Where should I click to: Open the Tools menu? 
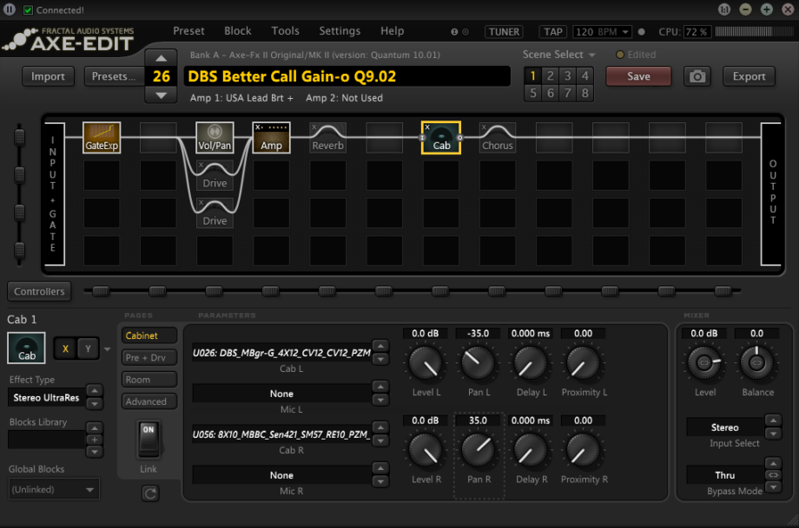285,30
